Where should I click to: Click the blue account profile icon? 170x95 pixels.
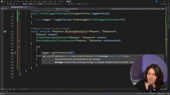(x=156, y=1)
